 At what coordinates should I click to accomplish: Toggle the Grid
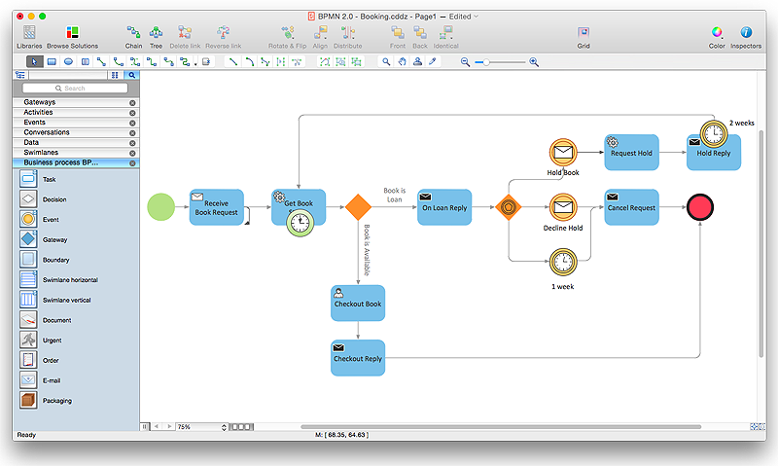tap(583, 38)
